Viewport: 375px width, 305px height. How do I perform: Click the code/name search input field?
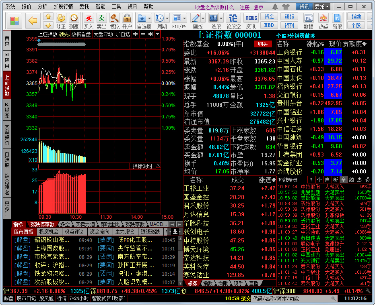tap(294, 299)
